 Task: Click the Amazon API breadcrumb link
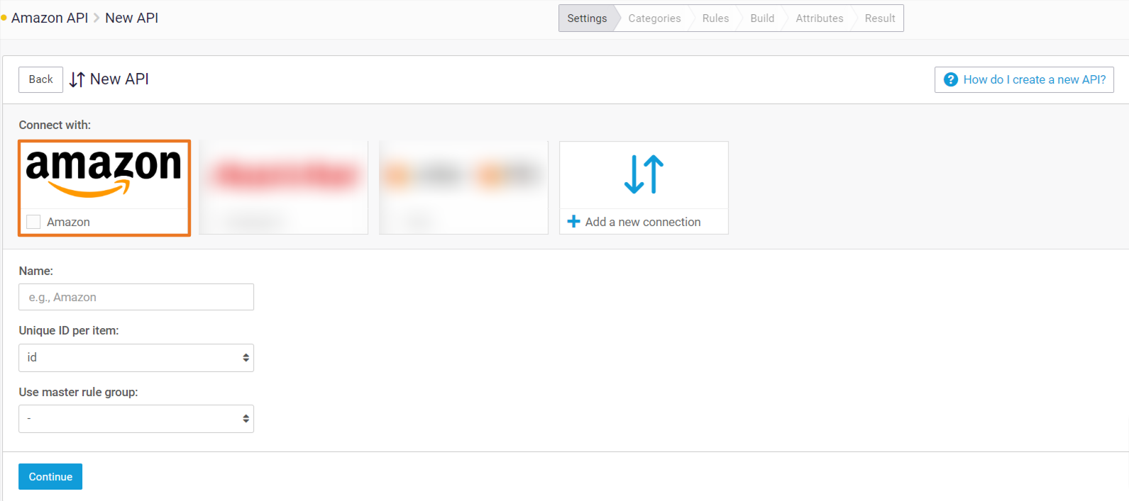pyautogui.click(x=50, y=18)
